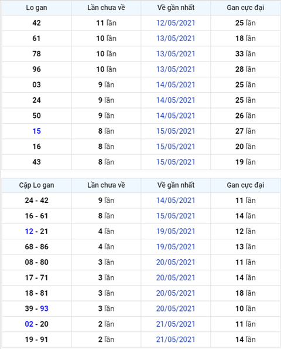Open the 12/05/2021 date link
281x349 pixels.
coord(176,23)
